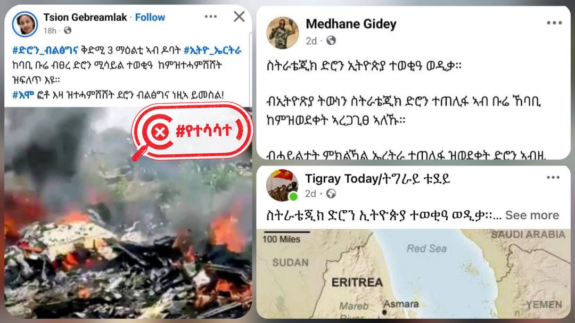Expand Tigray Today post with See more

[532, 215]
